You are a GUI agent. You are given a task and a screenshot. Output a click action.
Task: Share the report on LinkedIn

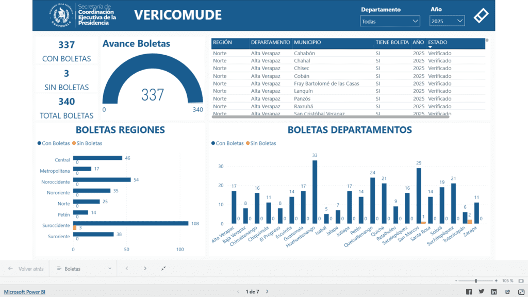[x=494, y=292]
